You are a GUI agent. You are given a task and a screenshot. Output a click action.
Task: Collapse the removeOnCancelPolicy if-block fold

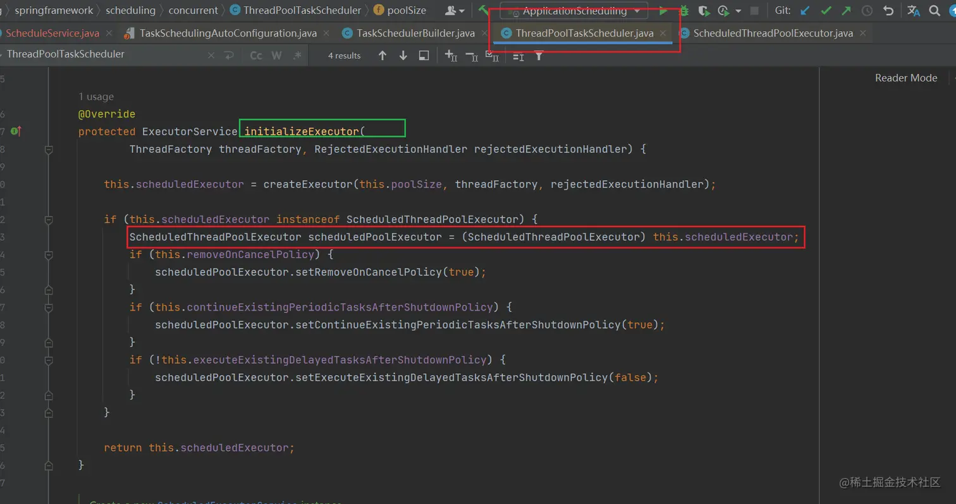(x=49, y=254)
